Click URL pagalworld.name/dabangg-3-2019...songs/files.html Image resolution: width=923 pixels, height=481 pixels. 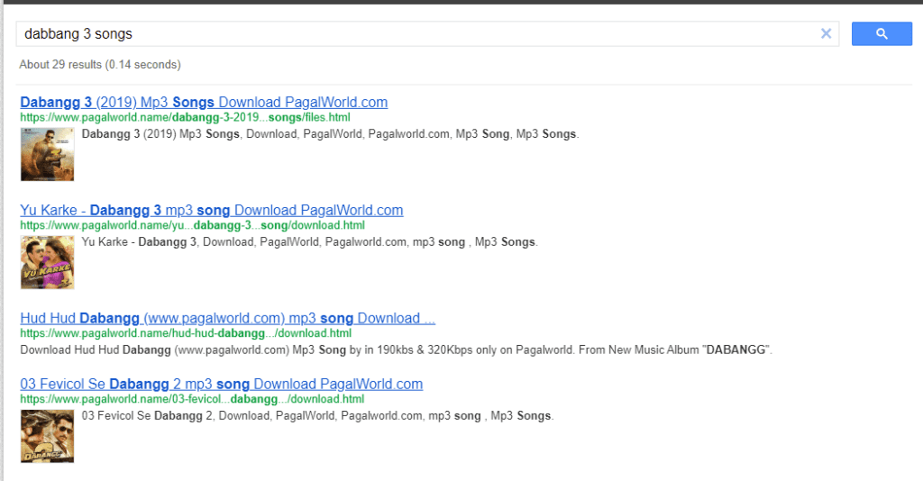[x=185, y=118]
